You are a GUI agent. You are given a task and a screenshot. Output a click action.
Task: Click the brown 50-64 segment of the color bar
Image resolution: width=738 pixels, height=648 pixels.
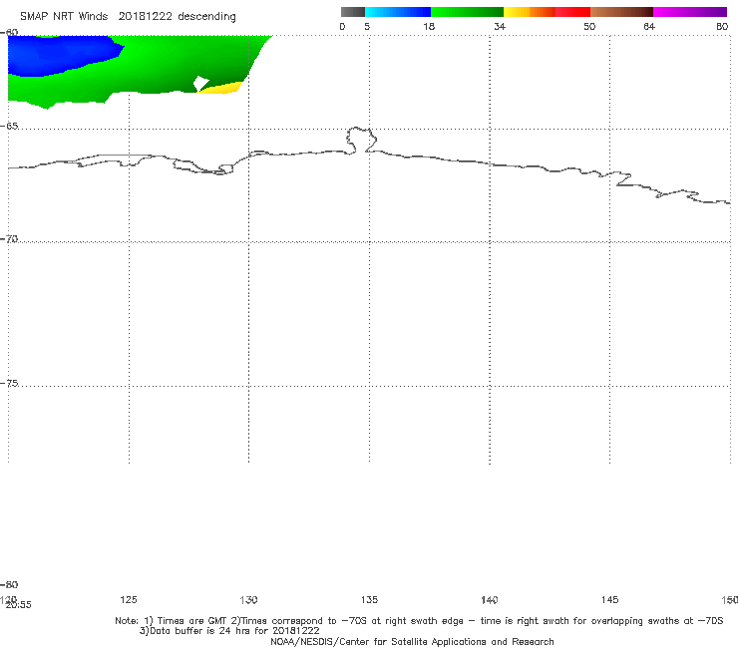coord(621,12)
